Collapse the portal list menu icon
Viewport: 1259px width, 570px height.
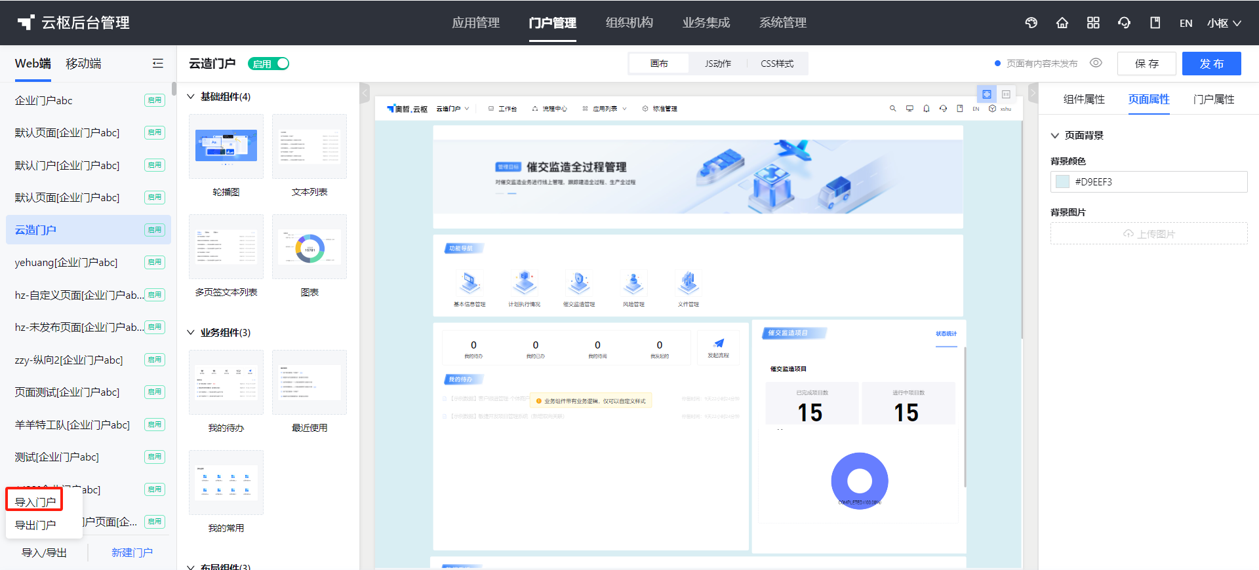point(158,64)
